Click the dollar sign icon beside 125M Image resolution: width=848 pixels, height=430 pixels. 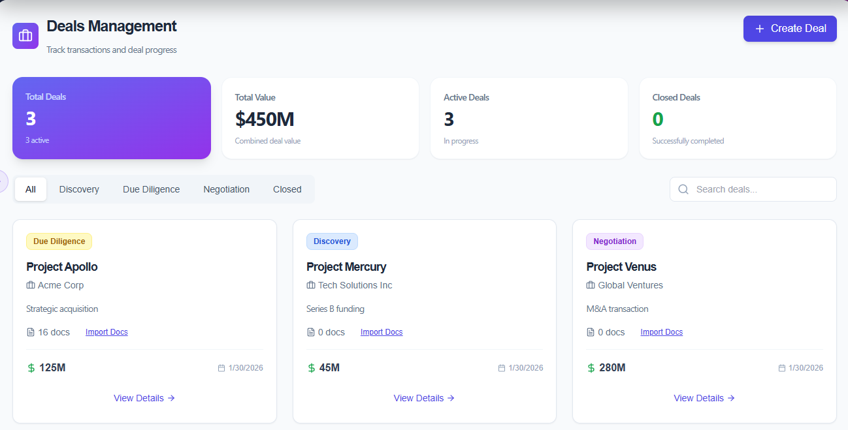[31, 368]
